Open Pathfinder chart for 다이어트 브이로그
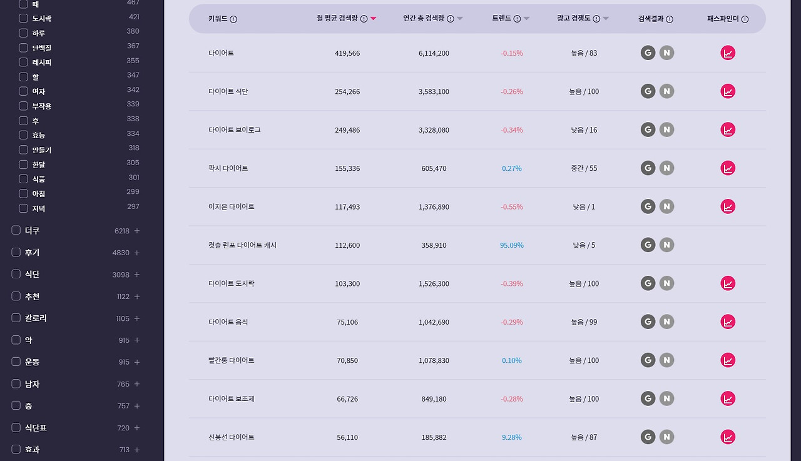Image resolution: width=801 pixels, height=461 pixels. [728, 130]
